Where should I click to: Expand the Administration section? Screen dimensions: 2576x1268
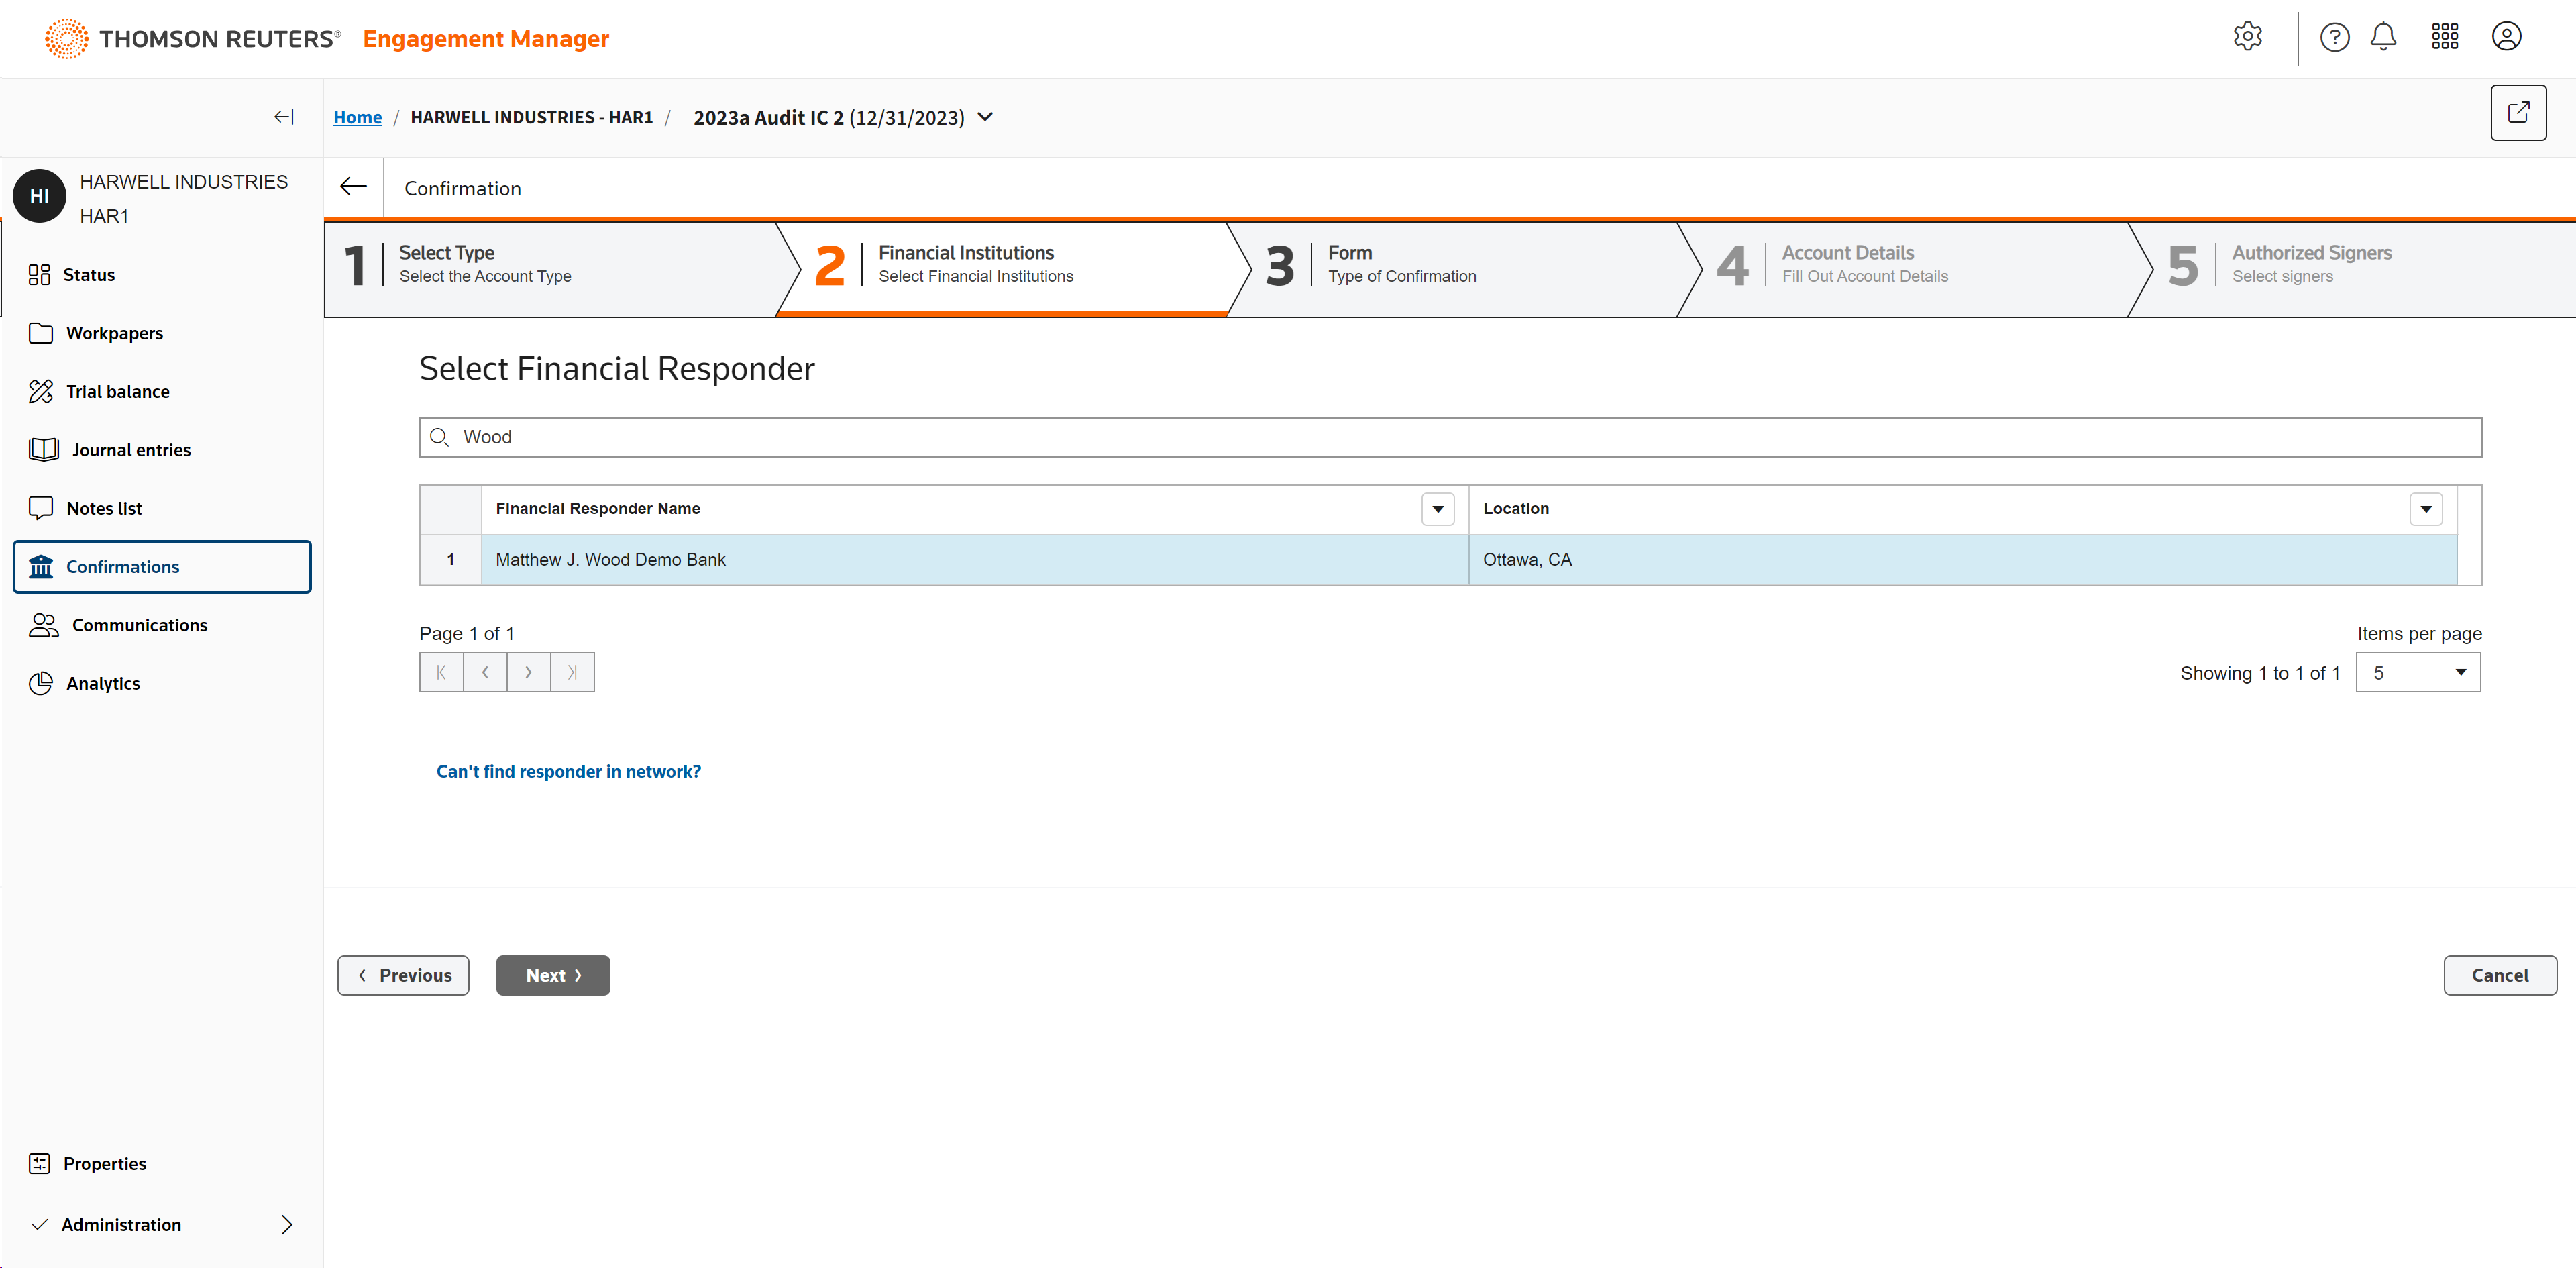click(x=287, y=1225)
